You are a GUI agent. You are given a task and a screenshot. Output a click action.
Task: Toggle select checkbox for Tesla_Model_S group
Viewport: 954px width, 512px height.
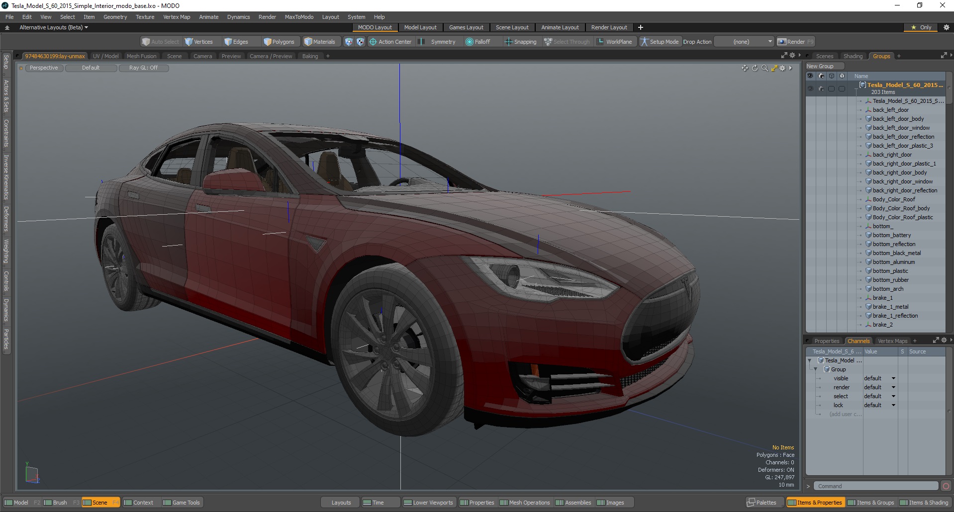click(832, 88)
